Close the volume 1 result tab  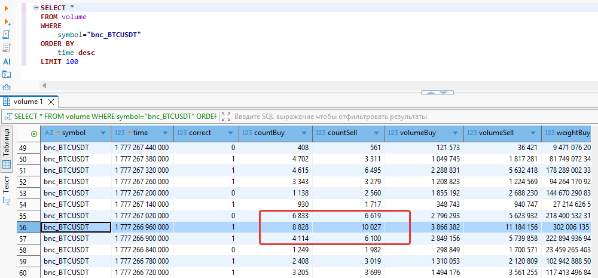[51, 102]
